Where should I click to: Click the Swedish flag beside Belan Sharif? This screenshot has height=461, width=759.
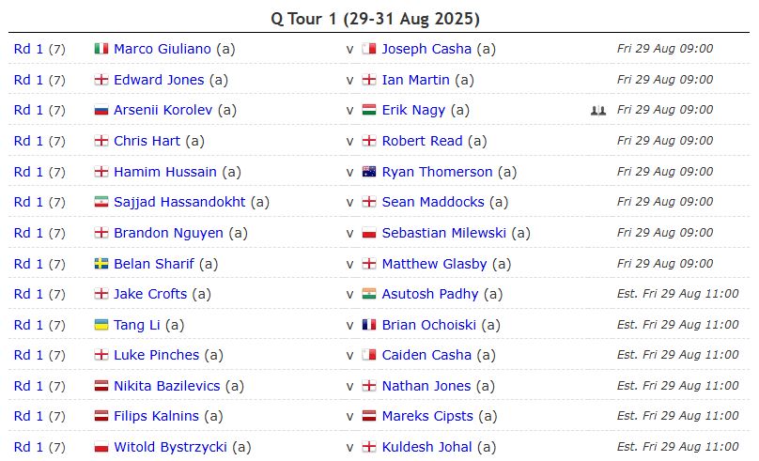coord(101,264)
